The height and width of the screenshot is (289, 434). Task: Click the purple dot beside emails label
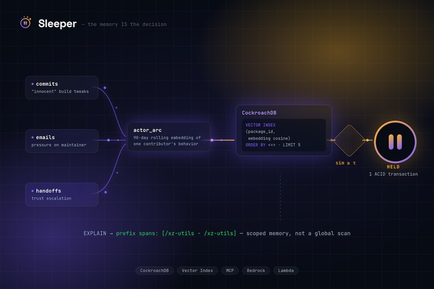(33, 137)
